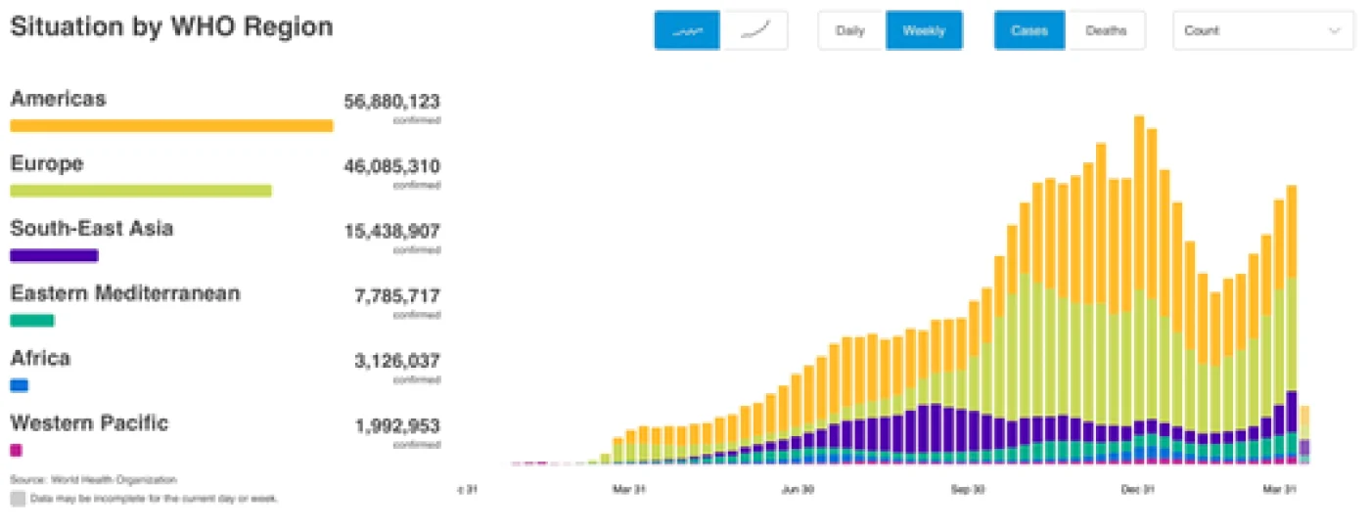Select the Europe region label
1370x530 pixels.
pos(46,163)
